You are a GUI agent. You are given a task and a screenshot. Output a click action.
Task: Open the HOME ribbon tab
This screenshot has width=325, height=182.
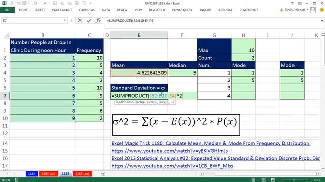[23, 10]
